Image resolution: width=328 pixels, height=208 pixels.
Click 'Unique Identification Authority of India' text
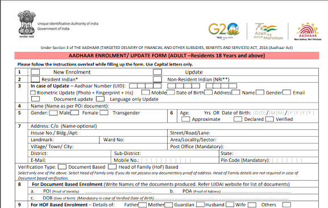(x=68, y=24)
